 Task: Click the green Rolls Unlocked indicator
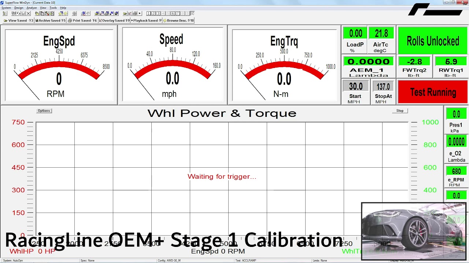click(433, 41)
